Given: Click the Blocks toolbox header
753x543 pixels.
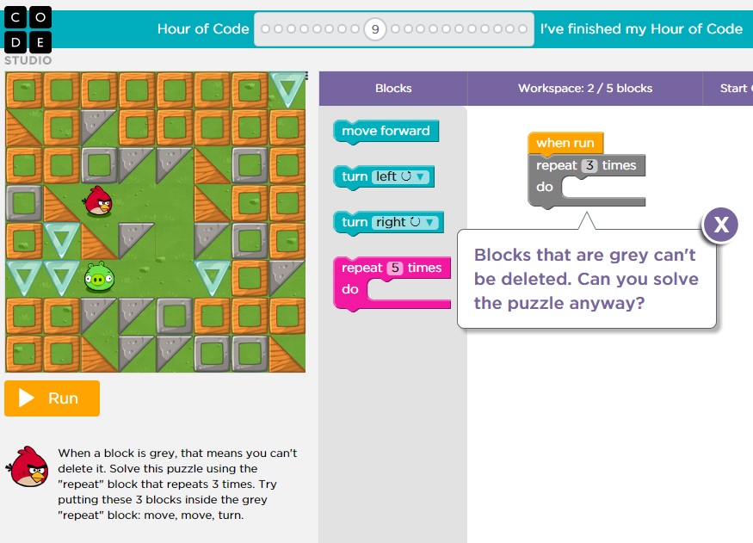Looking at the screenshot, I should pos(393,89).
